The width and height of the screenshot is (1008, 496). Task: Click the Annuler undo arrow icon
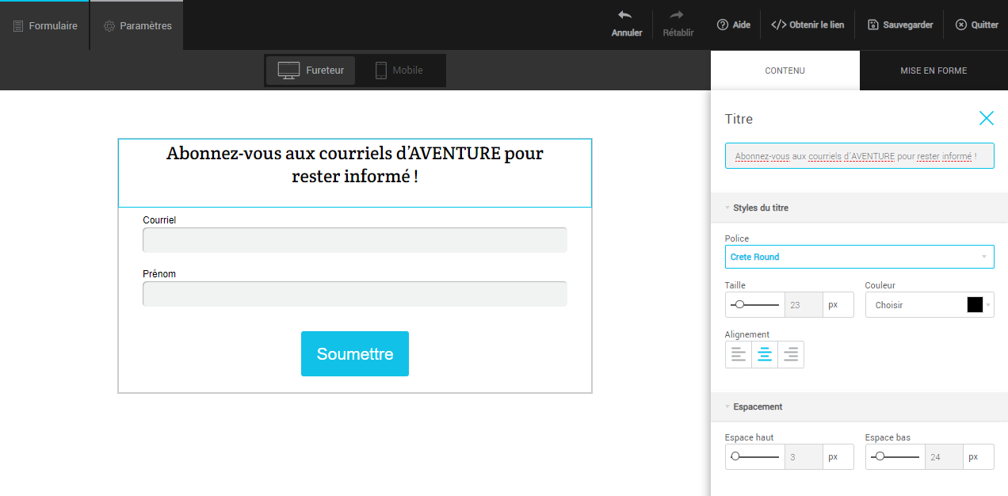pyautogui.click(x=625, y=15)
